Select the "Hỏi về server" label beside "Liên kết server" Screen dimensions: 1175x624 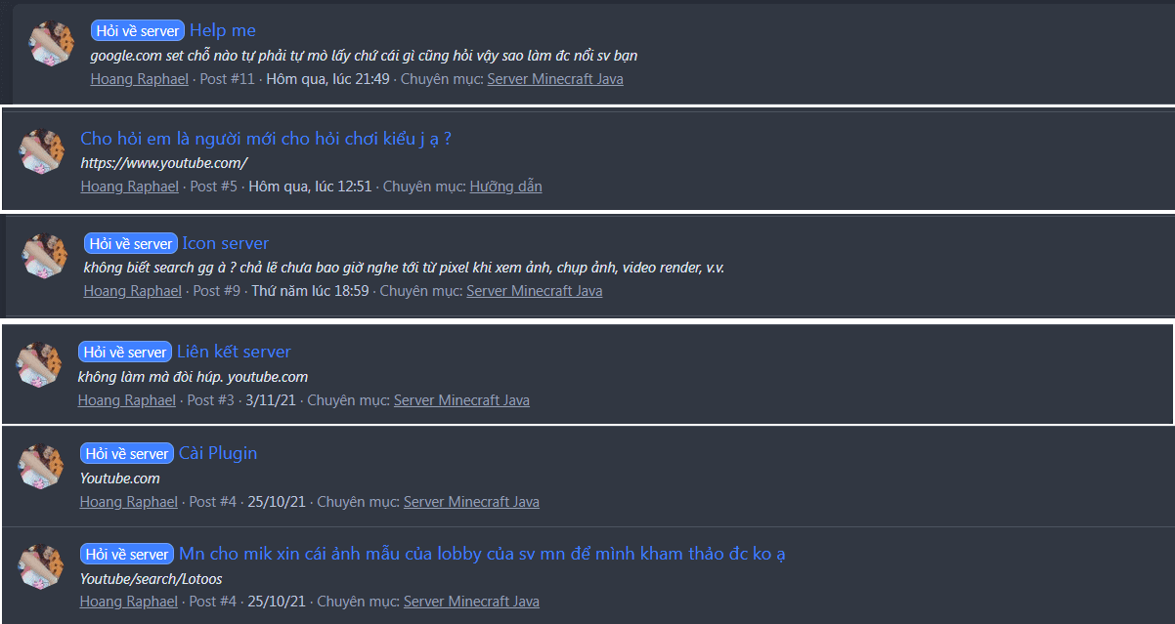tap(125, 353)
